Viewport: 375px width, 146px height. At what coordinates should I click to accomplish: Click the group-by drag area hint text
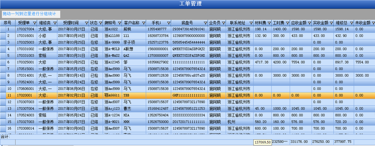(x=29, y=14)
